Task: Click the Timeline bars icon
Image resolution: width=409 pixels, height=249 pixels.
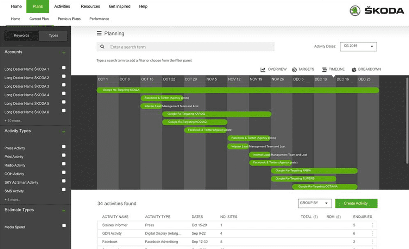Action: (324, 69)
